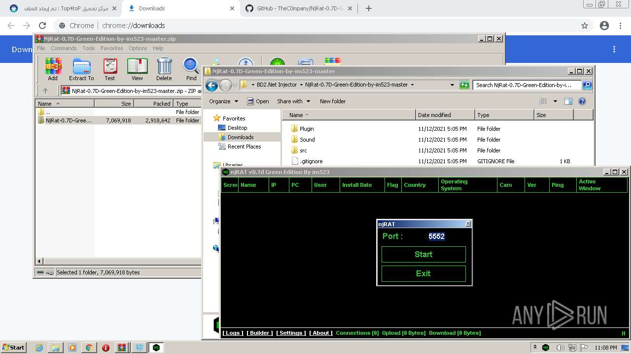Expand the view options dropdown arrow
The width and height of the screenshot is (631, 354).
click(555, 101)
